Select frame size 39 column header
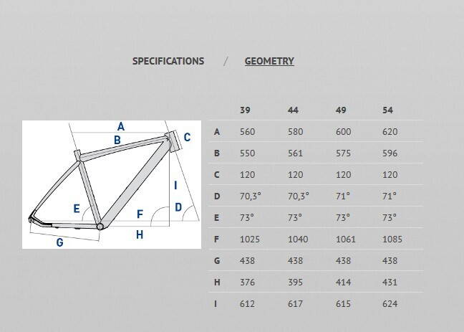 245,110
